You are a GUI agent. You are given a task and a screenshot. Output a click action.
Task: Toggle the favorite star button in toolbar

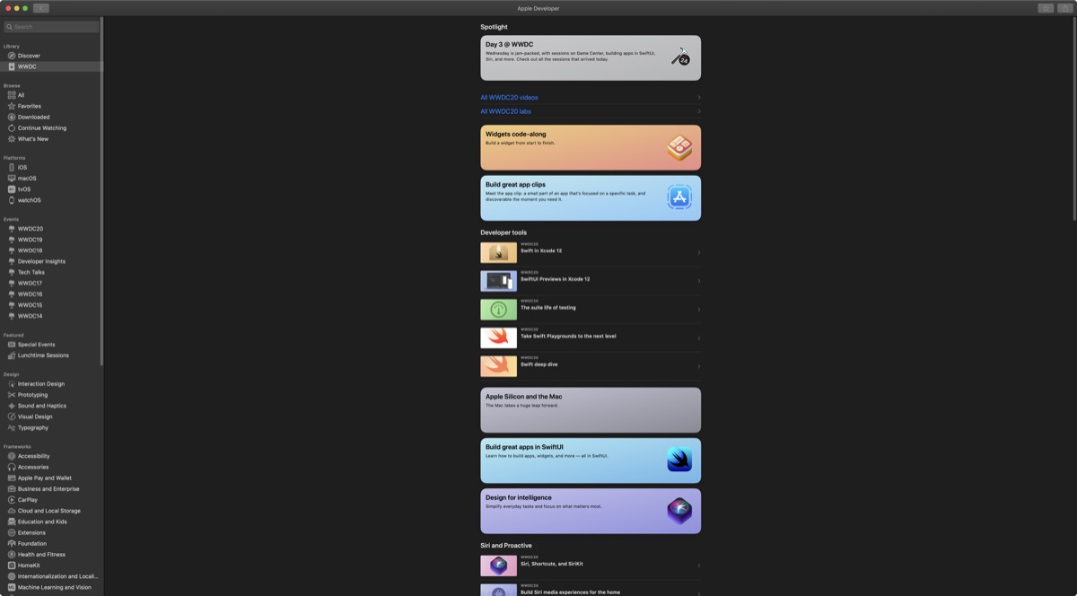click(x=1046, y=8)
